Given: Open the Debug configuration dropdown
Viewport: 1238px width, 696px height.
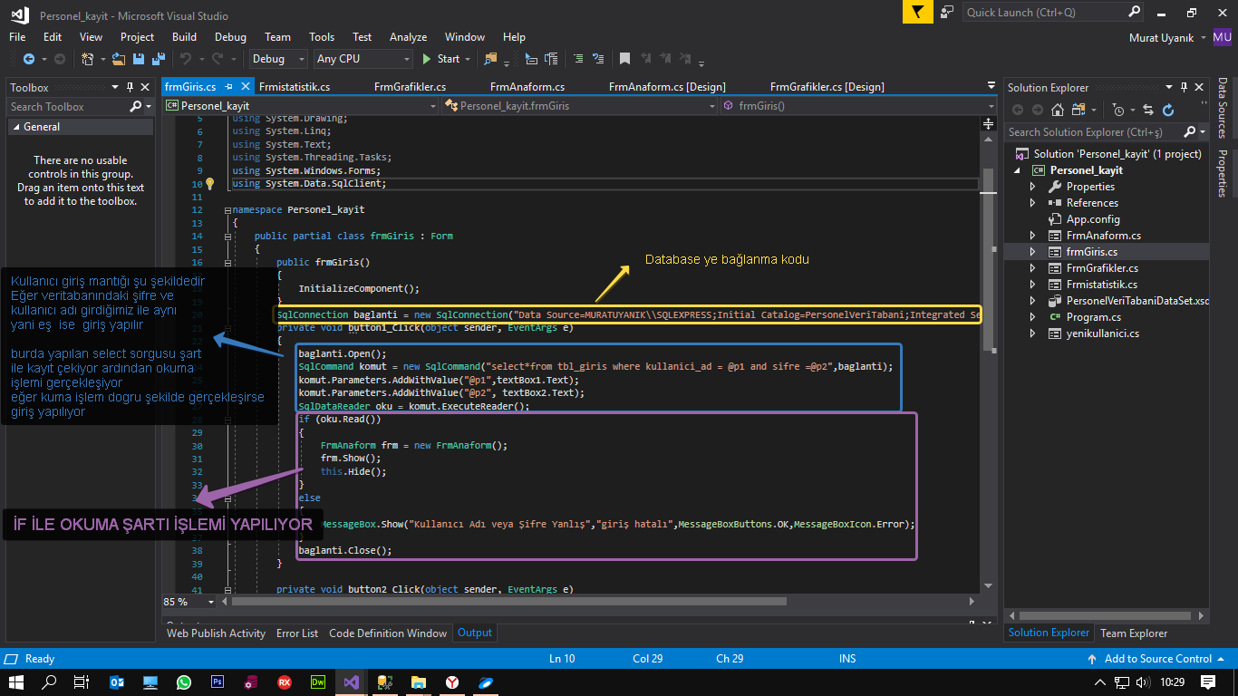Looking at the screenshot, I should click(278, 59).
